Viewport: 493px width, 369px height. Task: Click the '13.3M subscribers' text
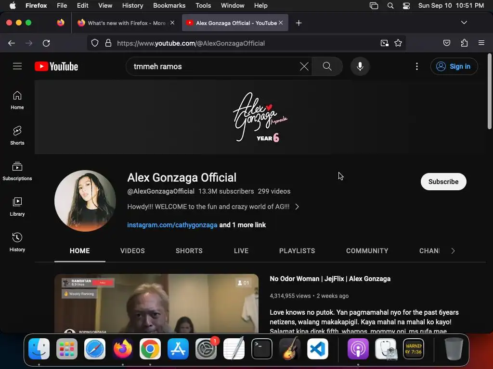226,191
